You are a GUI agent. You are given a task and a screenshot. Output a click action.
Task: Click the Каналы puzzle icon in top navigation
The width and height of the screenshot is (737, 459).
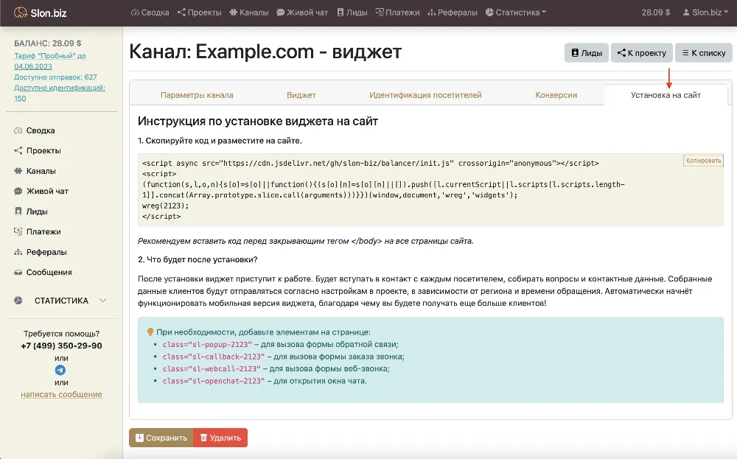(x=233, y=13)
